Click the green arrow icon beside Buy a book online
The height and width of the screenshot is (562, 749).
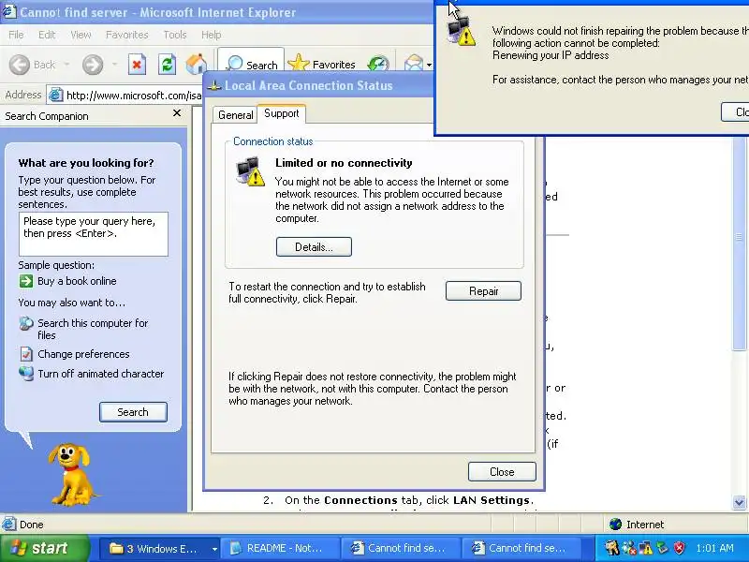(26, 281)
